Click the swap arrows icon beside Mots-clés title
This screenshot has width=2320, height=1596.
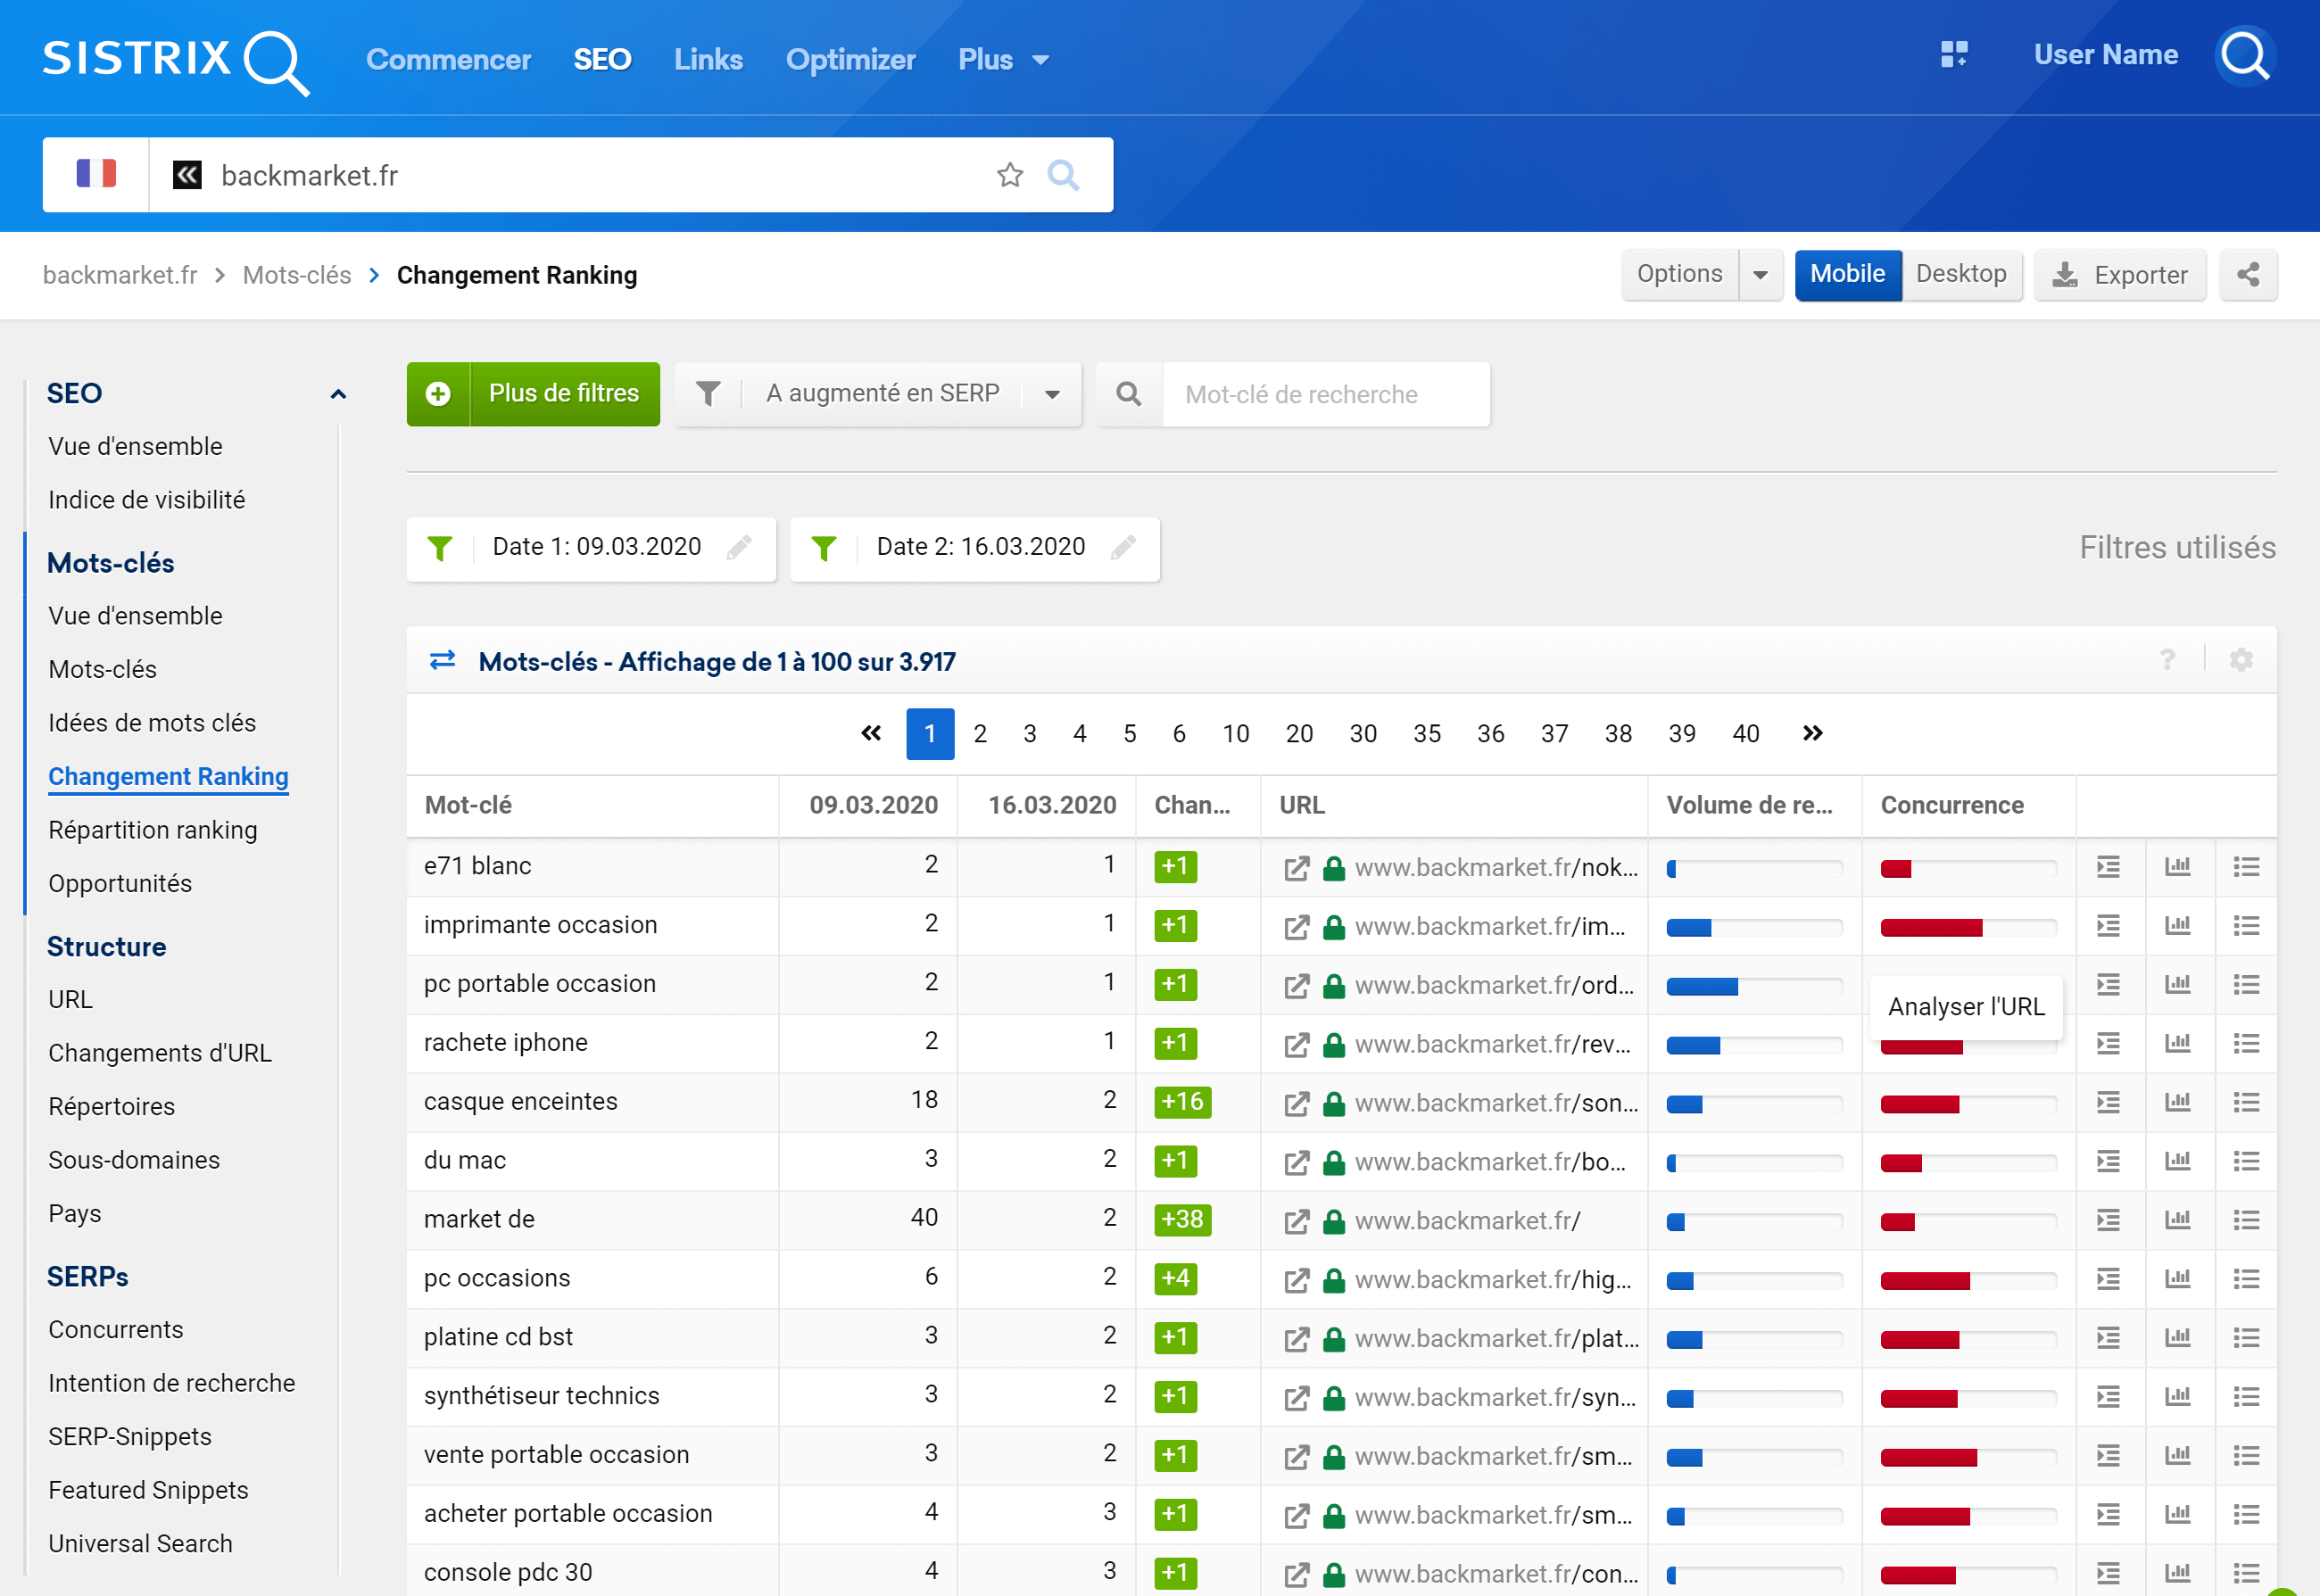coord(442,660)
